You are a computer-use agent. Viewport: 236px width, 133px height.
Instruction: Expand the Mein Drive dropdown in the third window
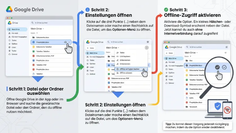(x=191, y=53)
